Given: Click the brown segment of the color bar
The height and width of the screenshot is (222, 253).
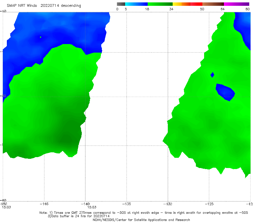Looking at the screenshot, I should [213, 4].
